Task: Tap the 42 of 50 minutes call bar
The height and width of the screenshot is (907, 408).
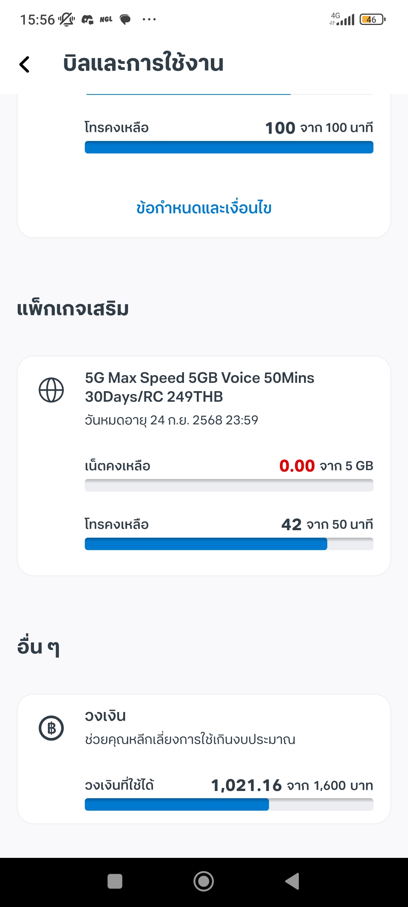Action: (x=229, y=544)
